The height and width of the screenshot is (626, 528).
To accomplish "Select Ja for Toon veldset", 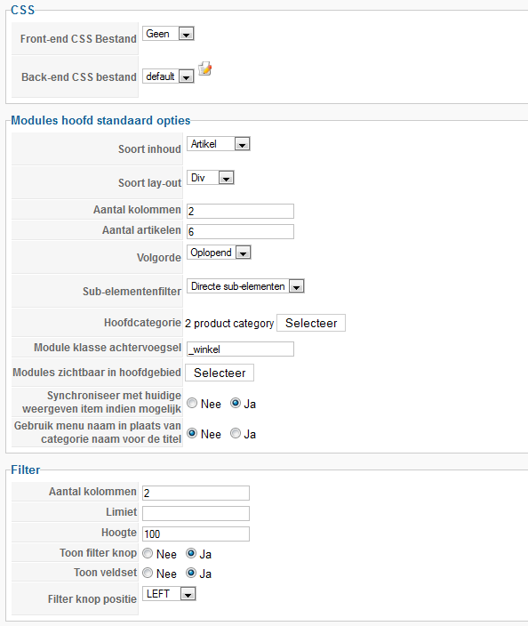I will coord(191,573).
